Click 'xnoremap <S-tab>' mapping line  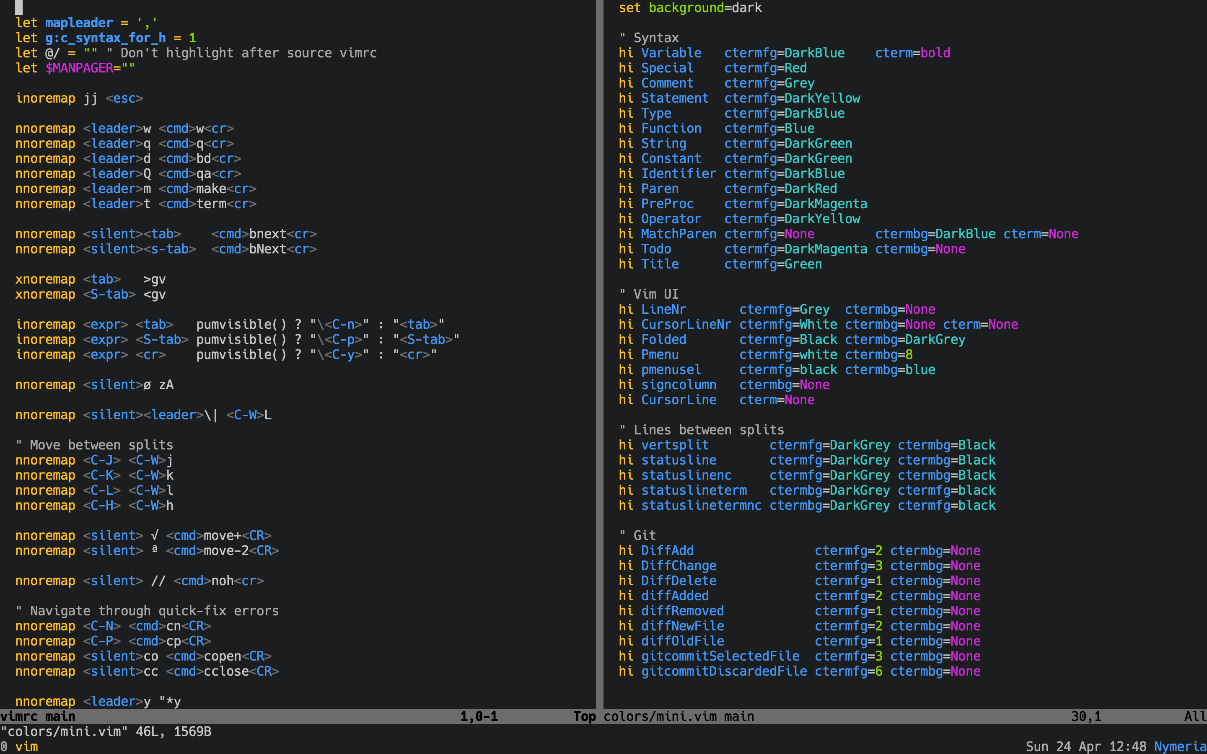pyautogui.click(x=90, y=294)
